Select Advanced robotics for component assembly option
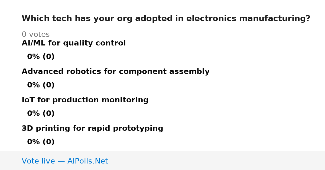 [x=116, y=72]
